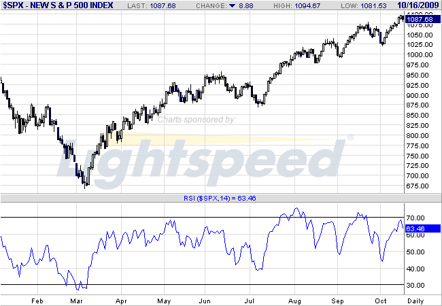Click the 750.00 price axis label
Screen dimensions: 442x306
click(418, 156)
